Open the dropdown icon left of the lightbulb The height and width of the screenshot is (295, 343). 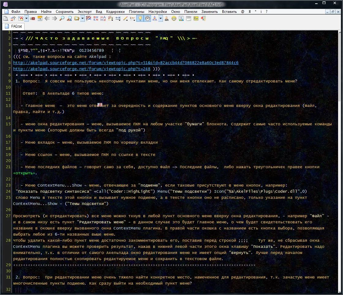click(133, 19)
